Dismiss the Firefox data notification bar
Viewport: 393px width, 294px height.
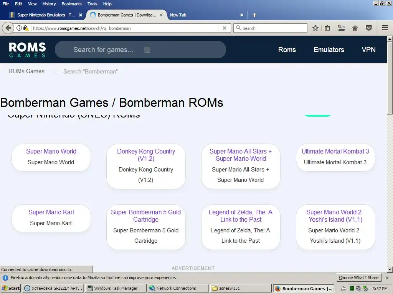(x=387, y=278)
